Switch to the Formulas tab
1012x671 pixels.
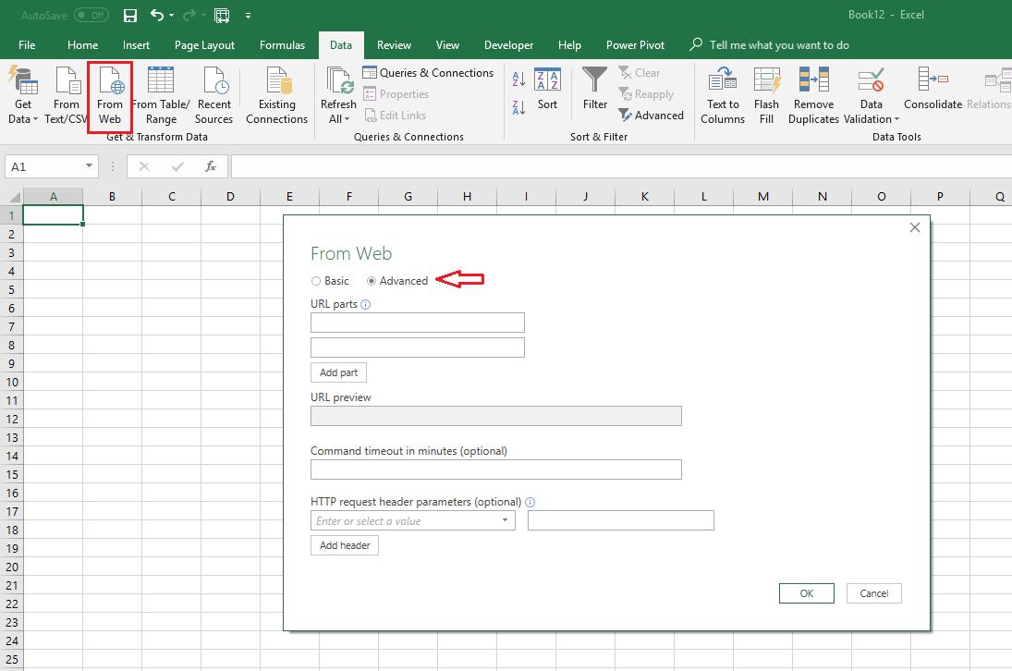click(282, 45)
